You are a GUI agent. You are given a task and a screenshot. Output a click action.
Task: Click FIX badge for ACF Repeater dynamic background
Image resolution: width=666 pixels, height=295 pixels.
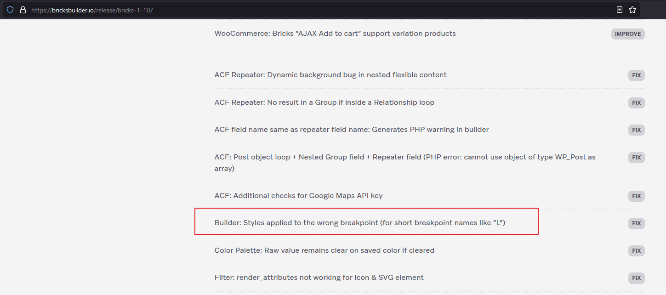click(637, 75)
